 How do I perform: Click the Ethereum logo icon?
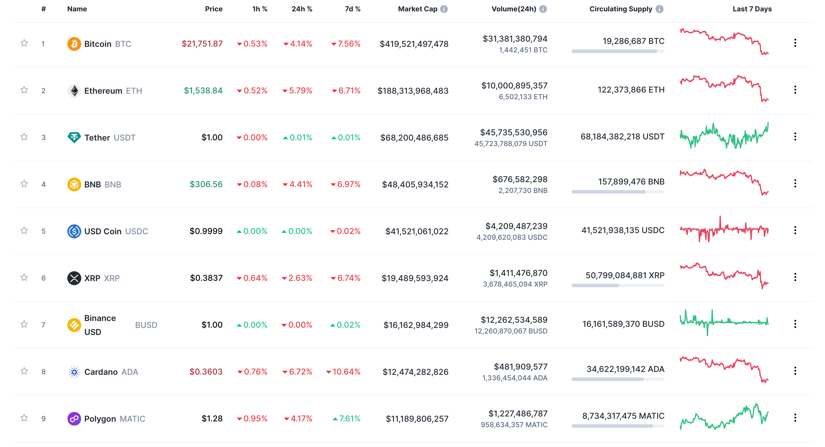[74, 91]
